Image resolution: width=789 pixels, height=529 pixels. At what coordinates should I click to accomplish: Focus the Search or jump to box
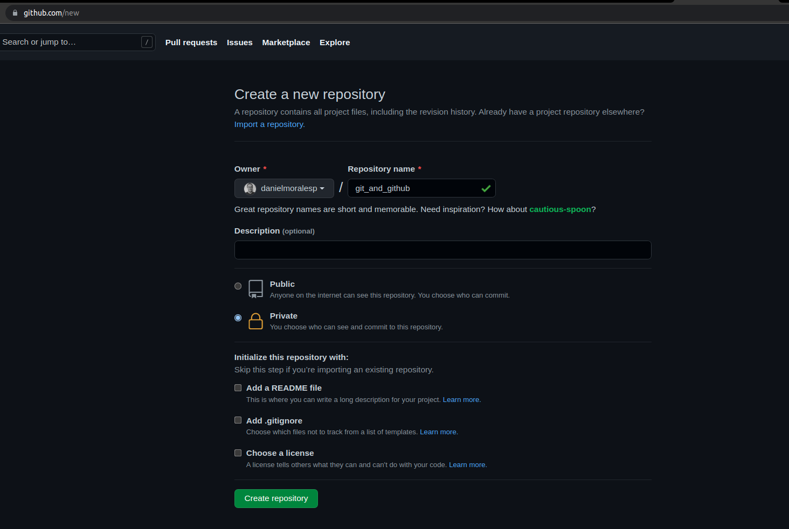pos(78,42)
